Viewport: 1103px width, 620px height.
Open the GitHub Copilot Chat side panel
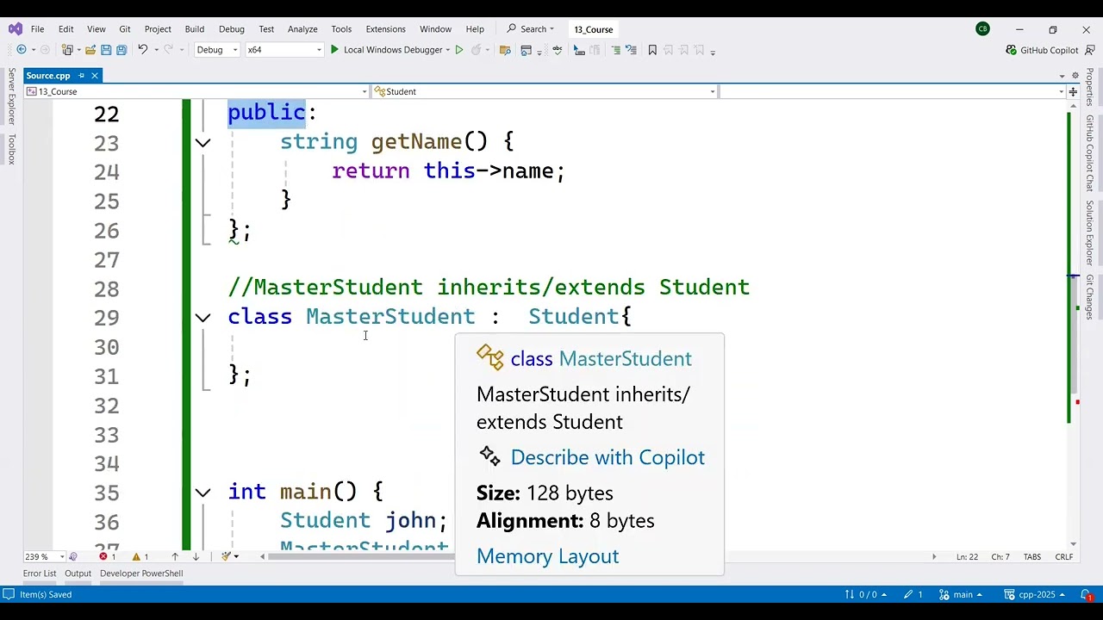(1090, 153)
